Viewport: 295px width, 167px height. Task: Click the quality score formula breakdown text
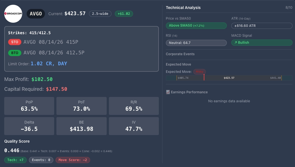[66, 151]
